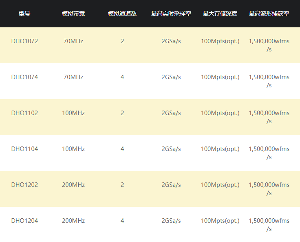The image size is (300, 242).
Task: Select the DHO1202 model cell
Action: tap(24, 185)
